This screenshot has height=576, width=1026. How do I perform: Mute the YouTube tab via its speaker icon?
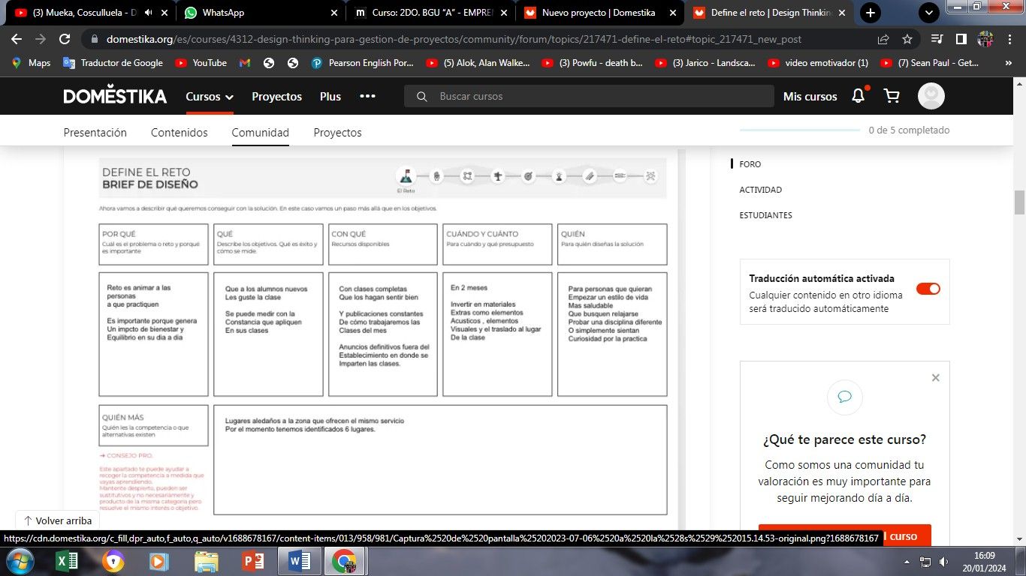148,13
